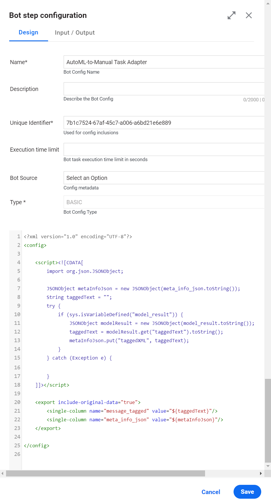Click the JSONObject modelResult line
The image size is (271, 501).
coord(162,323)
